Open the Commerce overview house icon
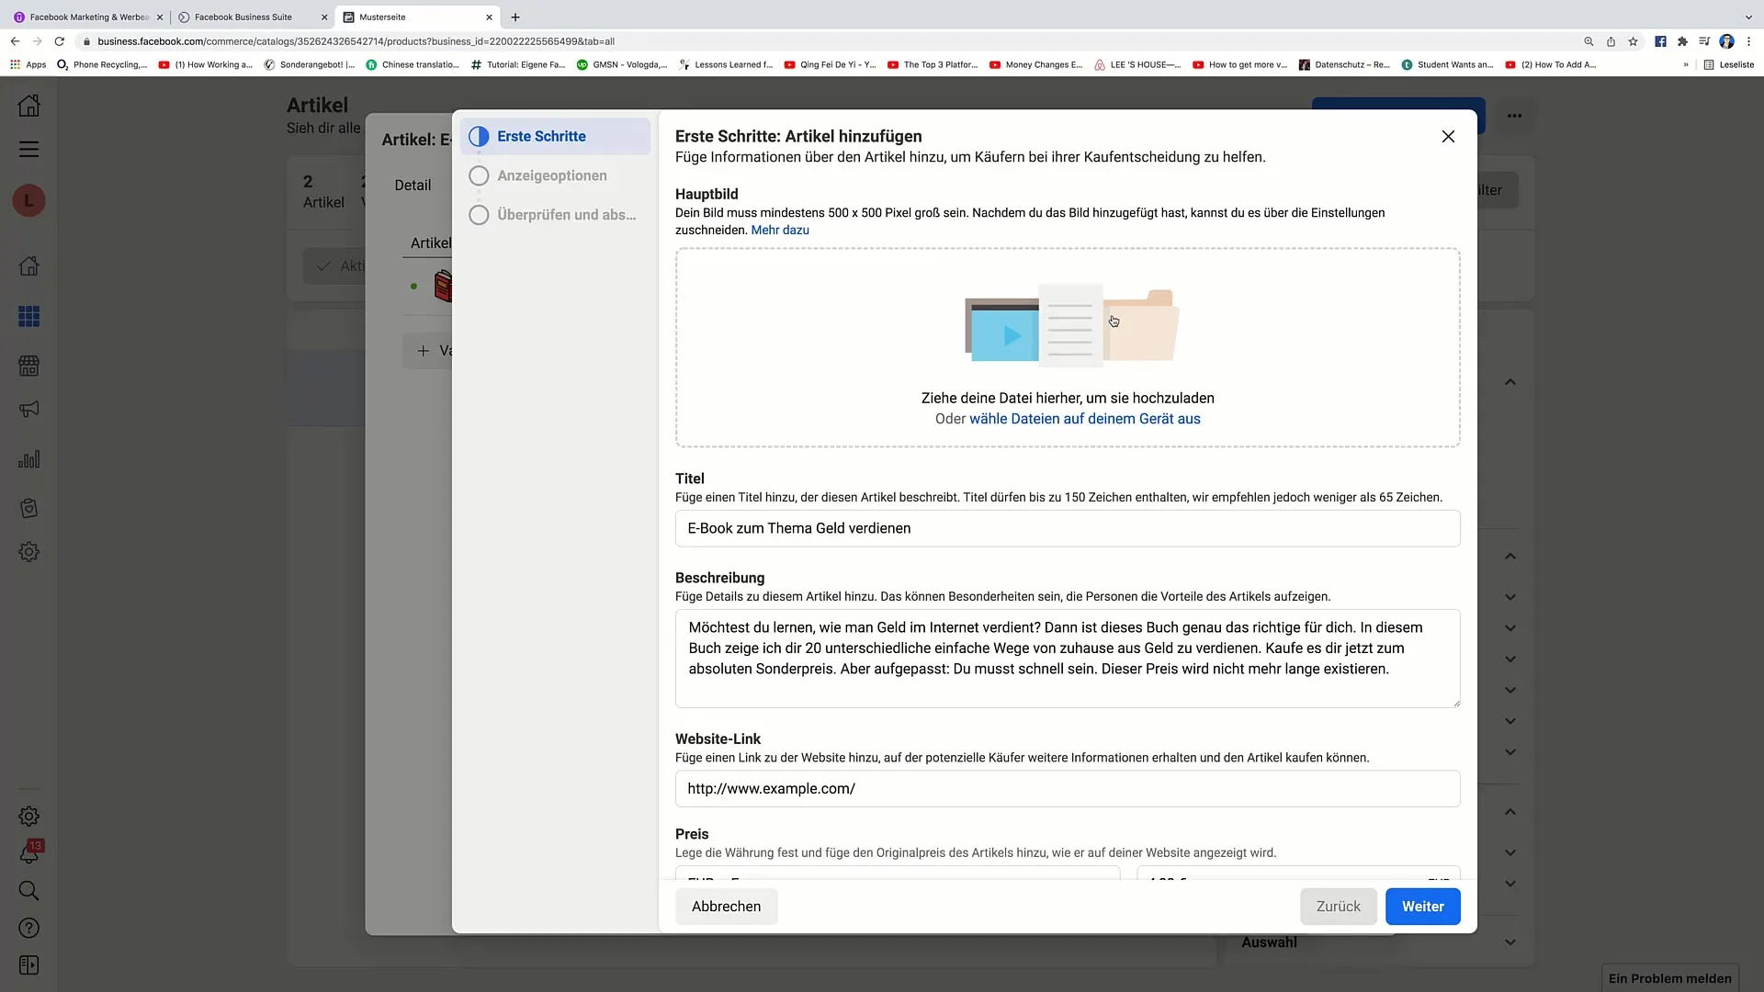This screenshot has width=1764, height=992. pos(28,266)
